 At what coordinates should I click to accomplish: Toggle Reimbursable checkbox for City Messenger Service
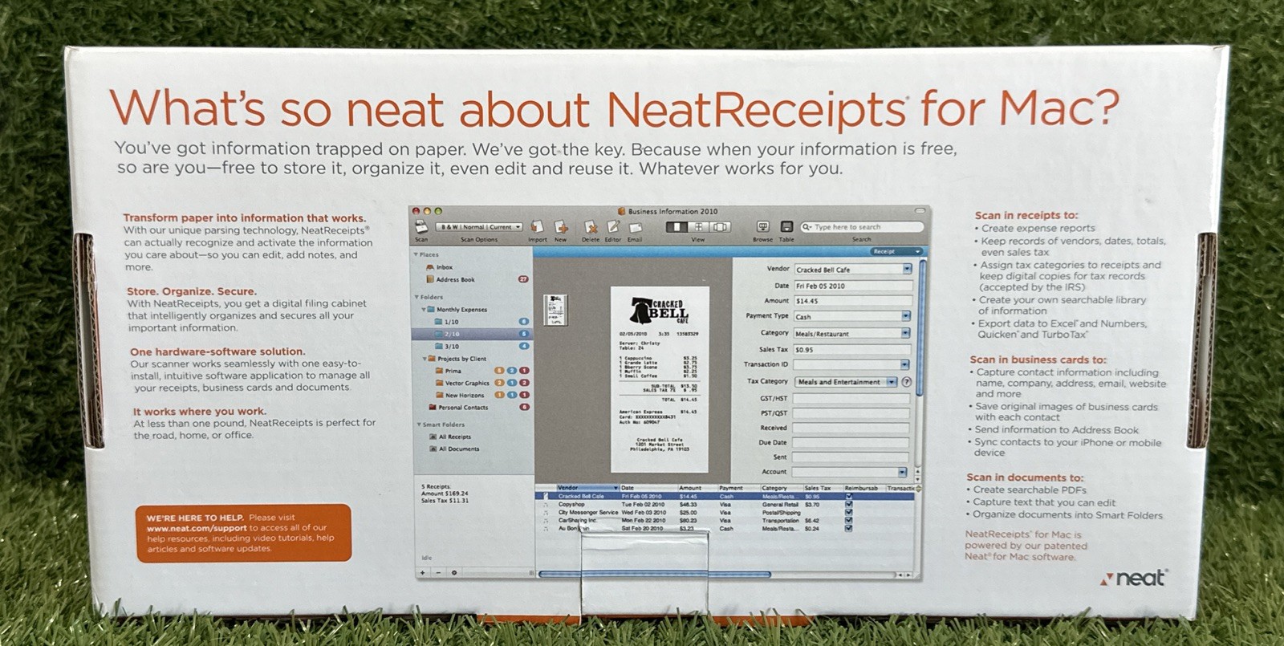pyautogui.click(x=849, y=512)
